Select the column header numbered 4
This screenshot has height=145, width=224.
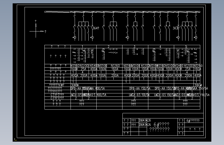click(160, 46)
